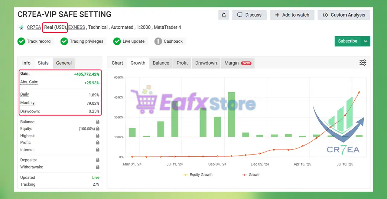Viewport: 387px width, 199px height.
Task: Click the Equity lock icon
Action: pos(98,129)
